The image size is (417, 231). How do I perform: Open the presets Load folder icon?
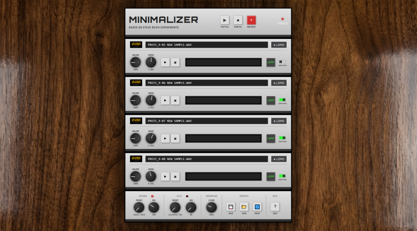[x=244, y=207]
